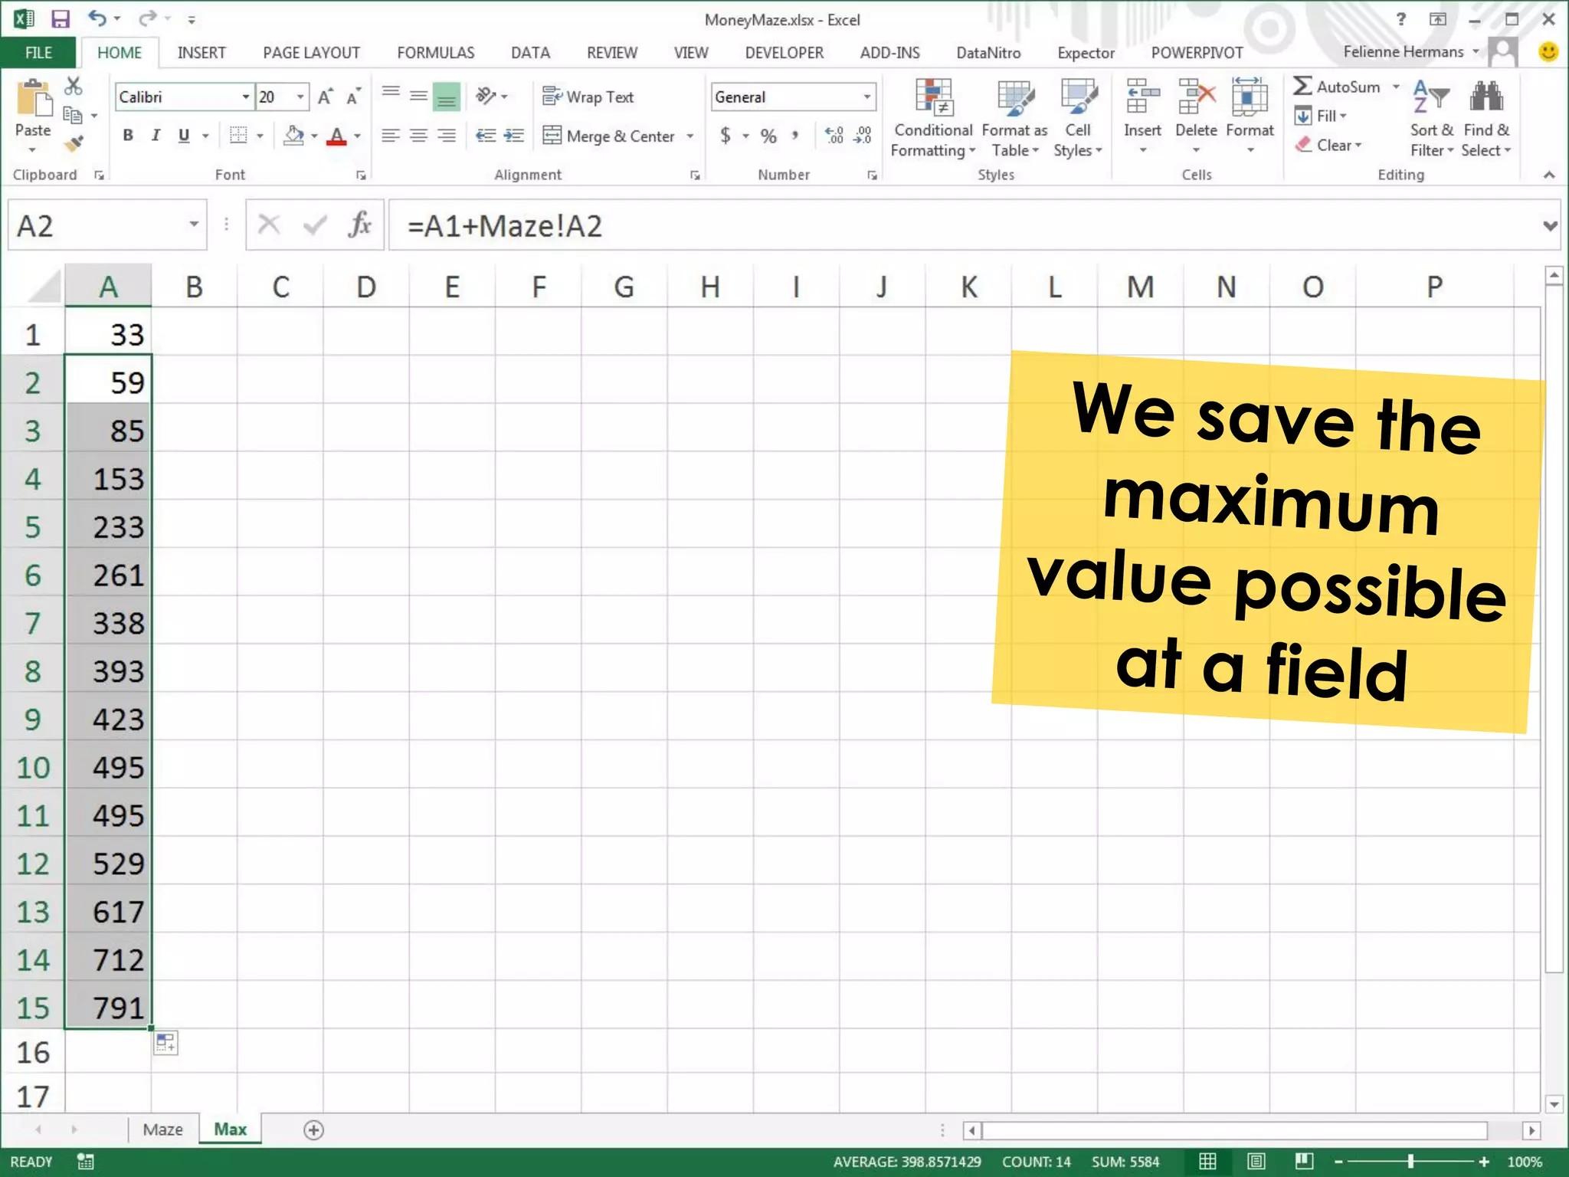
Task: Click the Format Painter brush icon
Action: tap(74, 143)
